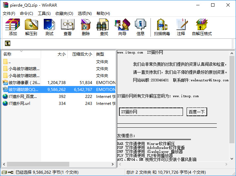Click the key password icon in status bar
Screen dimensions: 236x176
coord(11,172)
